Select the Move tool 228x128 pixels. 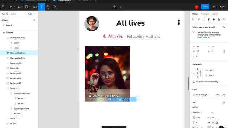pos(11,7)
